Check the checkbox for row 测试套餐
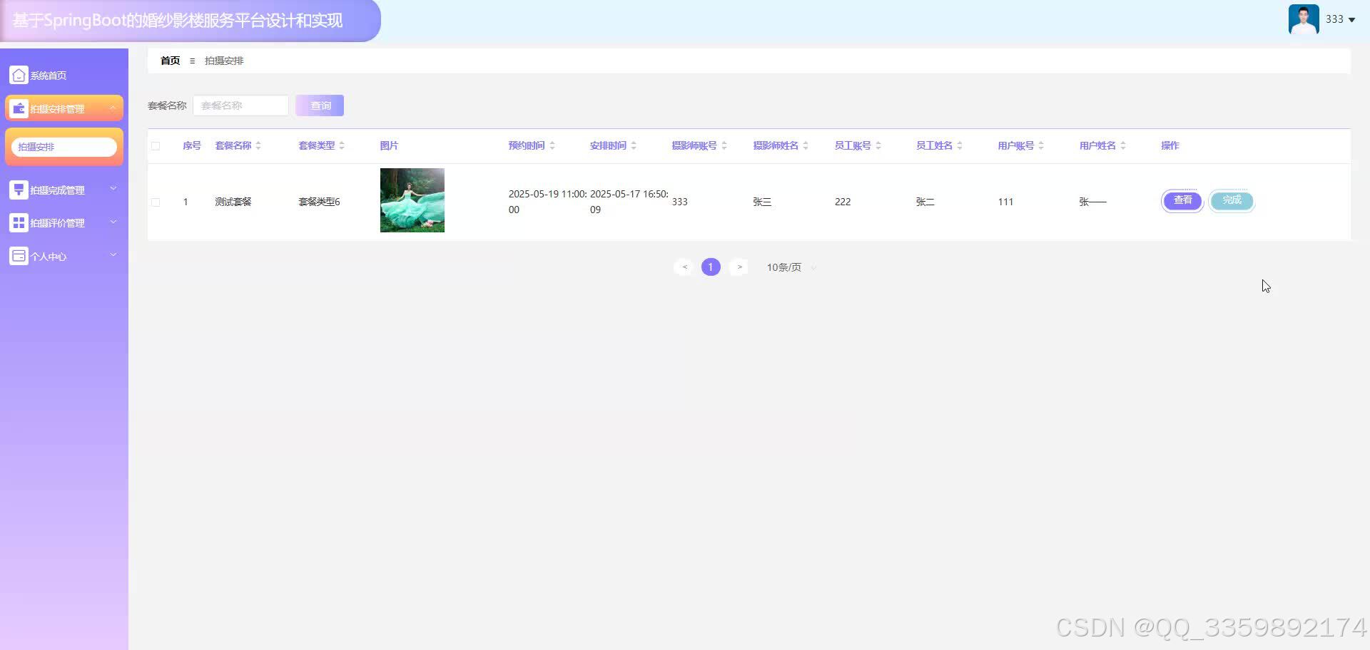This screenshot has height=650, width=1370. point(156,202)
